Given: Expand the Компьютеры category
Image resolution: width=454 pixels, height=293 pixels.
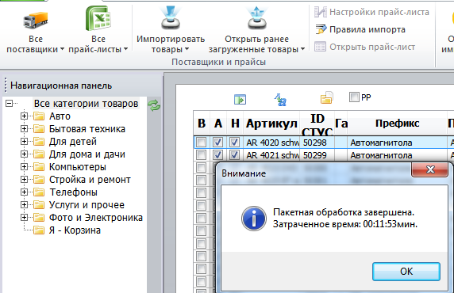Looking at the screenshot, I should pos(24,167).
